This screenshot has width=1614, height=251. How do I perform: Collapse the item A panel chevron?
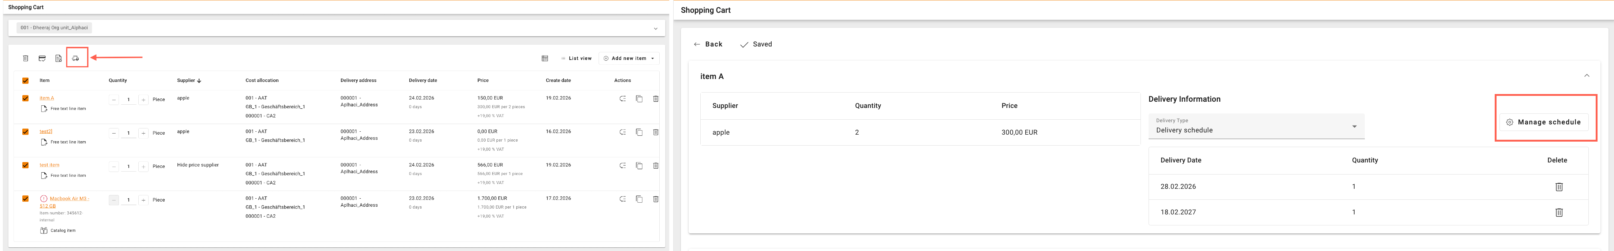pos(1587,76)
